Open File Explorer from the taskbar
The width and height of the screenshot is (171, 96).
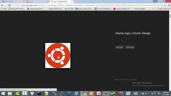(x=10, y=94)
